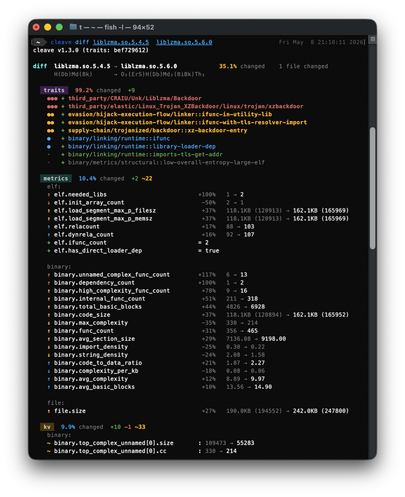This screenshot has width=405, height=497.
Task: Click the 99.2% traits changed value
Action: (84, 90)
